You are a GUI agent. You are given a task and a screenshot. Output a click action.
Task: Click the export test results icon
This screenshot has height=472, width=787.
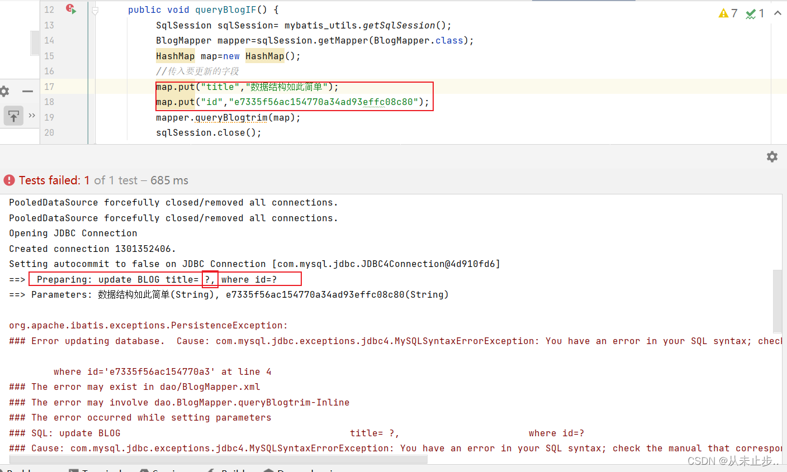coord(13,116)
